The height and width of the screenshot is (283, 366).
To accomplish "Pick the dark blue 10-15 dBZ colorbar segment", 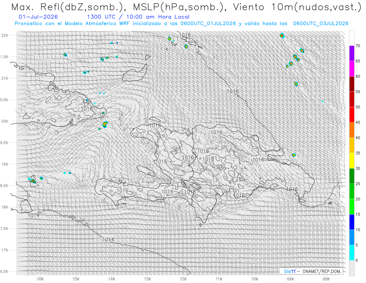I will click(352, 222).
